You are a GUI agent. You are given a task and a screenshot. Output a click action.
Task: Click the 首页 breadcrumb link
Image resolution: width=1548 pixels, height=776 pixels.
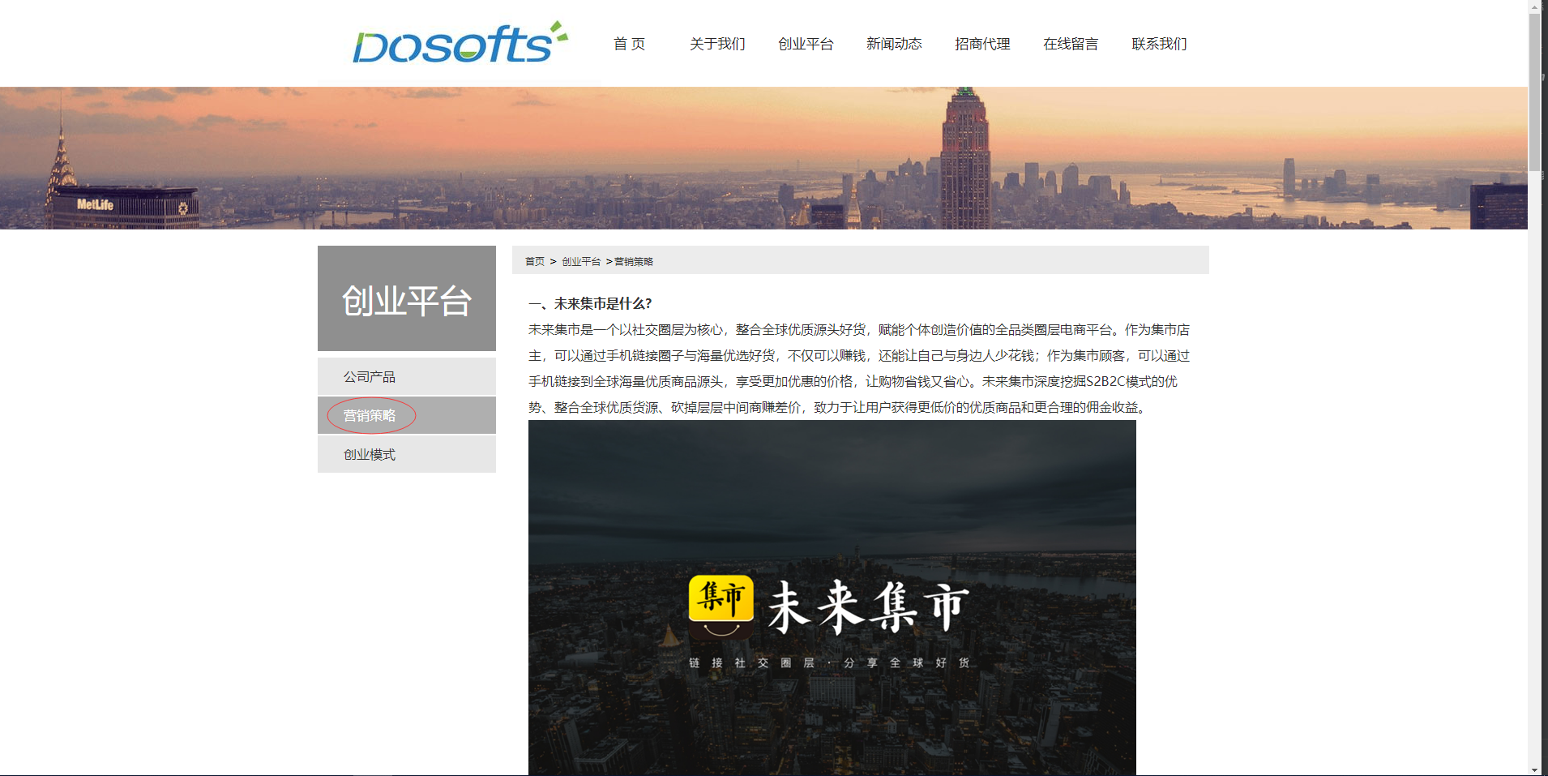click(535, 261)
